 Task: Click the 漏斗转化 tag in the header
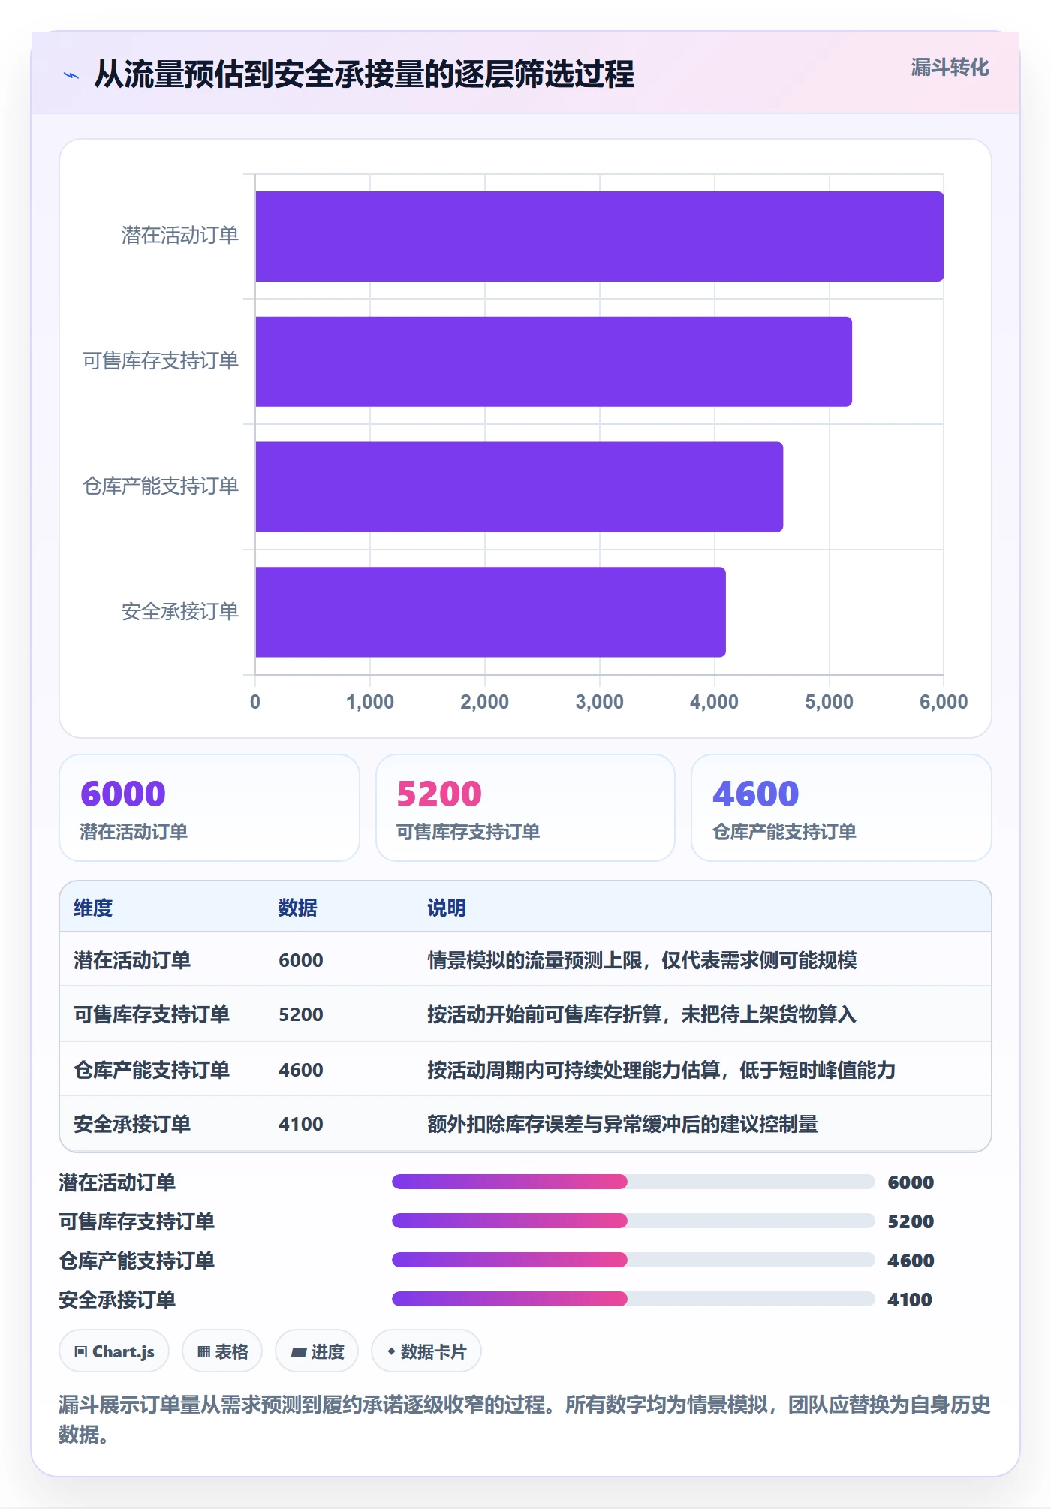point(950,68)
